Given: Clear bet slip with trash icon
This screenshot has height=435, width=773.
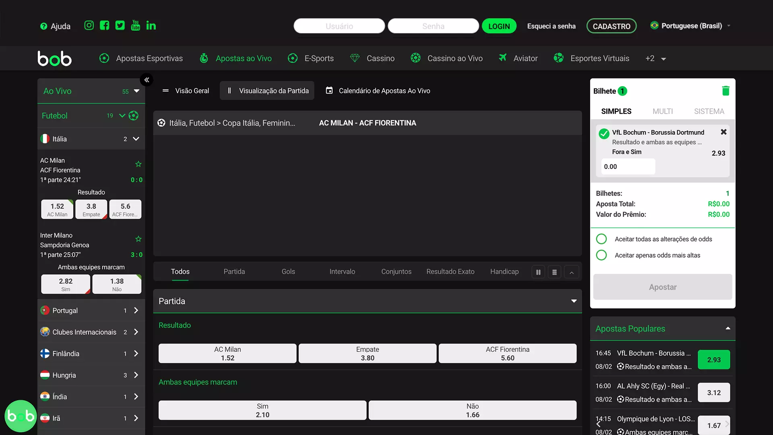Looking at the screenshot, I should (x=726, y=91).
